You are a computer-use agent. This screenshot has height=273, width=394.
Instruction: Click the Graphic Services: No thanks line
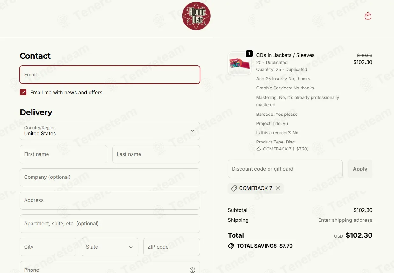(x=285, y=88)
